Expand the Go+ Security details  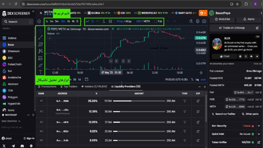click(x=259, y=126)
